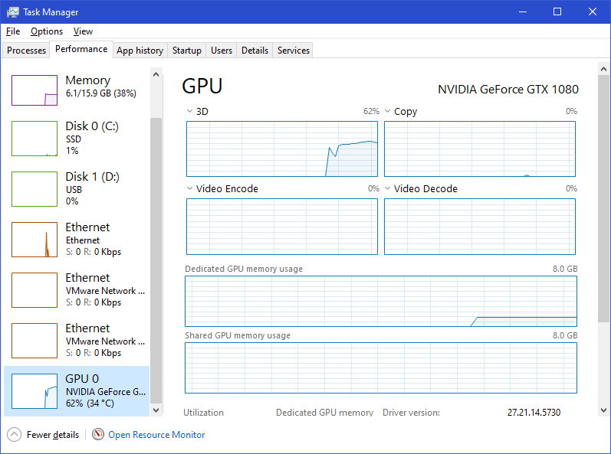The width and height of the screenshot is (611, 454).
Task: Select the Disk 0 (C:) graph thumbnail
Action: tap(34, 139)
